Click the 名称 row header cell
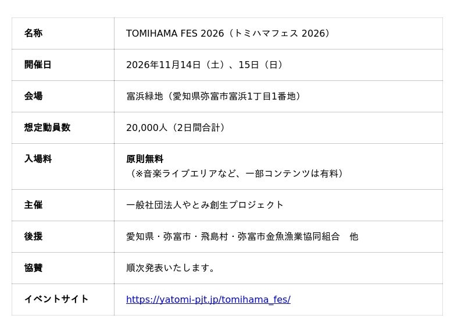This screenshot has width=465, height=333. tap(63, 33)
